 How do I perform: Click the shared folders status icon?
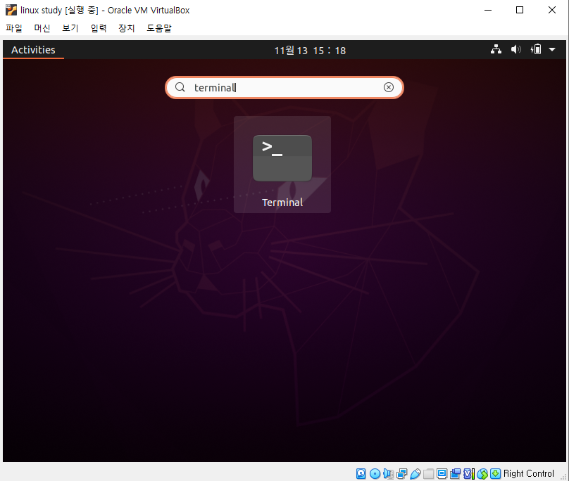tap(429, 473)
